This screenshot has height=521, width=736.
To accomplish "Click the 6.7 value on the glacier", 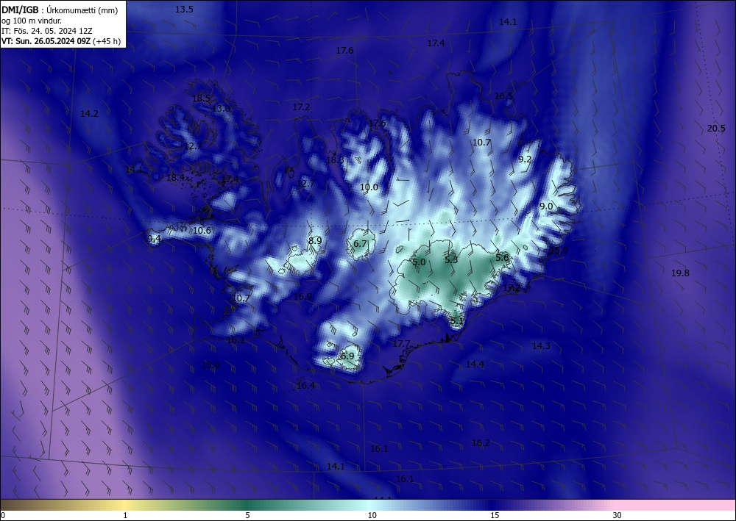I will click(x=360, y=244).
